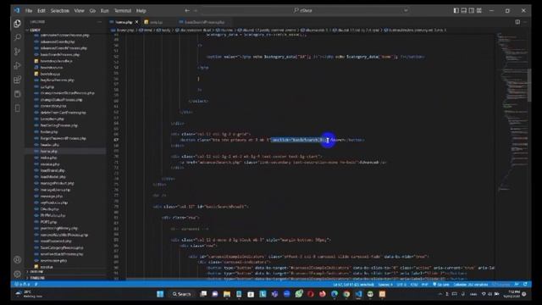Screen dimensions: 542x305
Task: Open index.php in the file tree
Action: [49, 158]
